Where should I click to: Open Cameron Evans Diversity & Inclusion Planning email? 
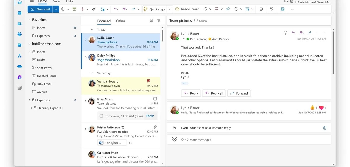click(121, 157)
